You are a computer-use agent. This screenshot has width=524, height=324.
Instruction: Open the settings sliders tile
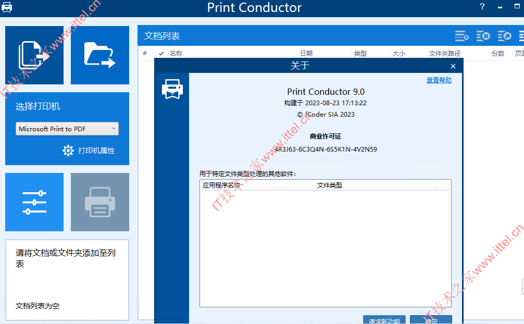34,202
